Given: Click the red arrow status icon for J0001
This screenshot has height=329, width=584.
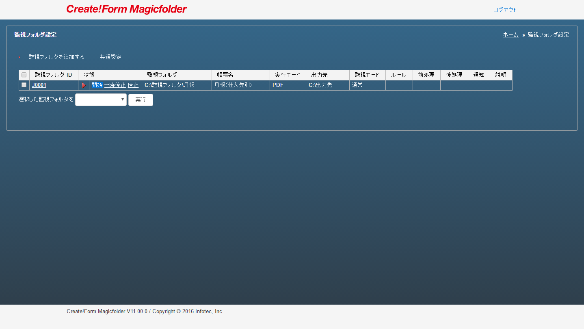Looking at the screenshot, I should [84, 85].
